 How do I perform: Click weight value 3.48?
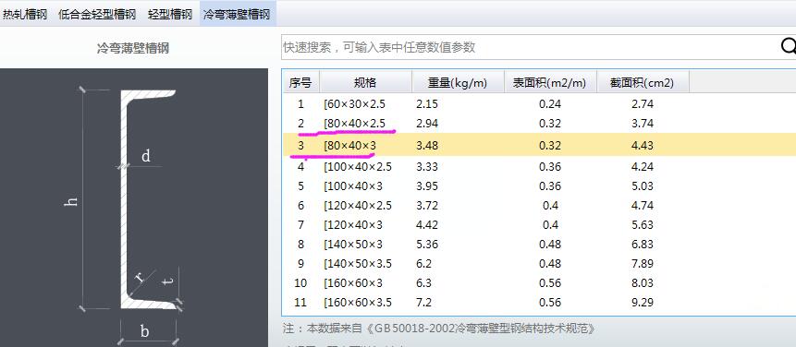427,146
